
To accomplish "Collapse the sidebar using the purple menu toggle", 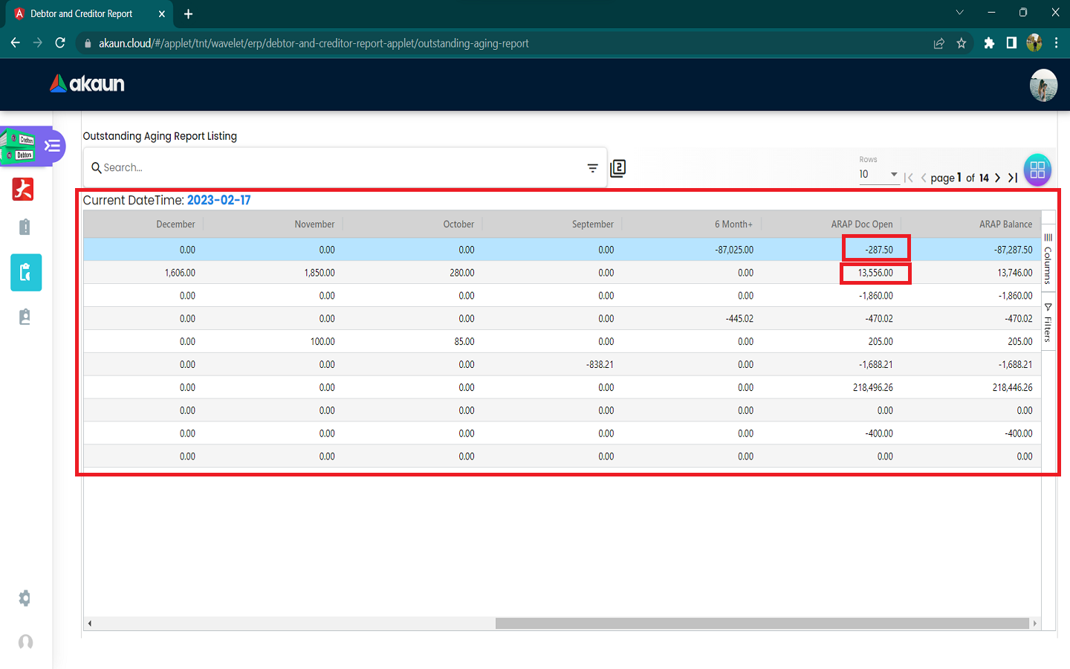I will tap(52, 146).
